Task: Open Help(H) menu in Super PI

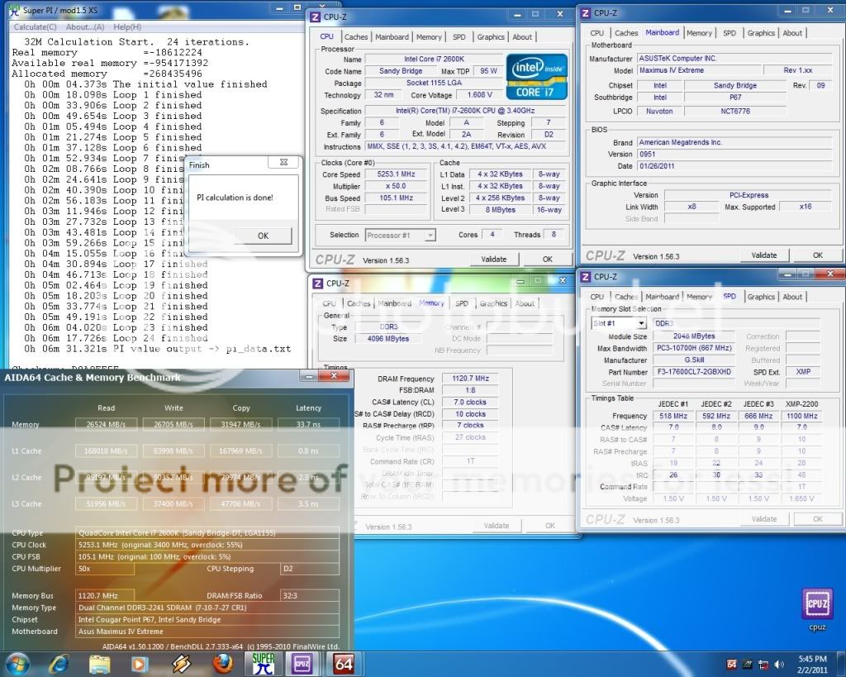Action: [127, 27]
